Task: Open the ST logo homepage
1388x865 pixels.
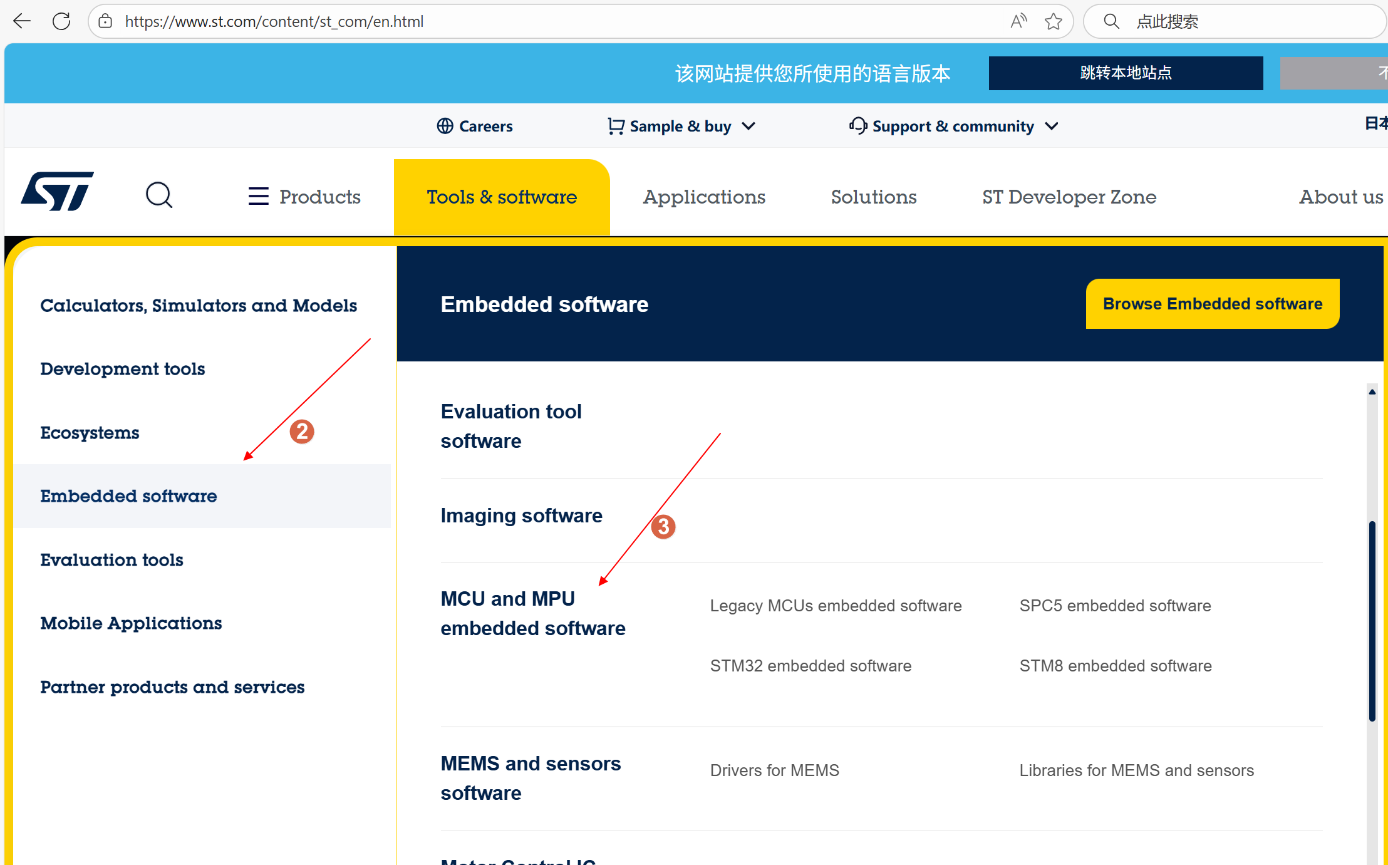Action: click(57, 192)
